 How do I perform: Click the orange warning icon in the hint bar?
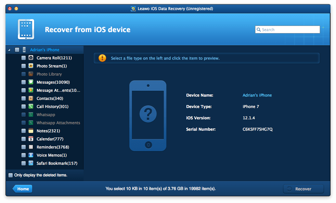click(x=102, y=58)
